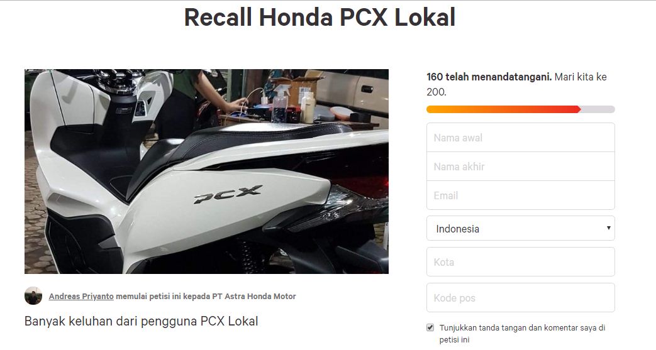Image resolution: width=656 pixels, height=350 pixels.
Task: Open the Indonesia country dropdown
Action: point(520,228)
